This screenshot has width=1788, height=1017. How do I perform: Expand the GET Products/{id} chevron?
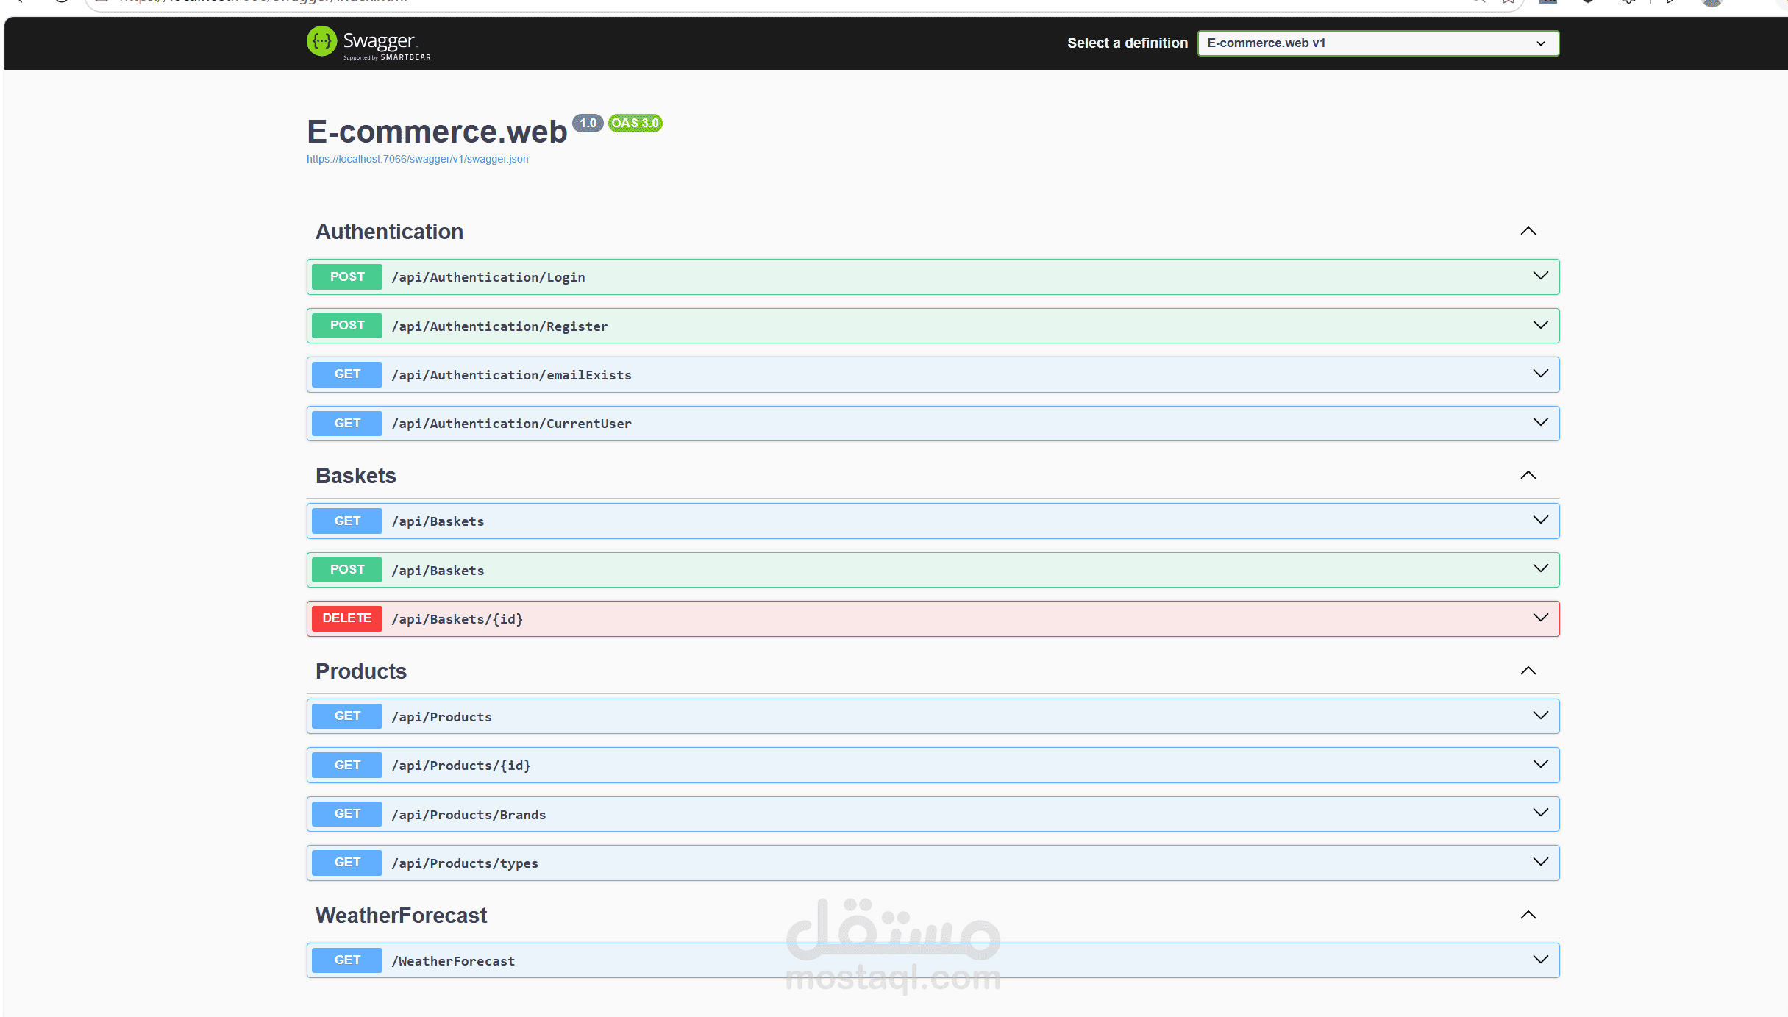[x=1540, y=765]
